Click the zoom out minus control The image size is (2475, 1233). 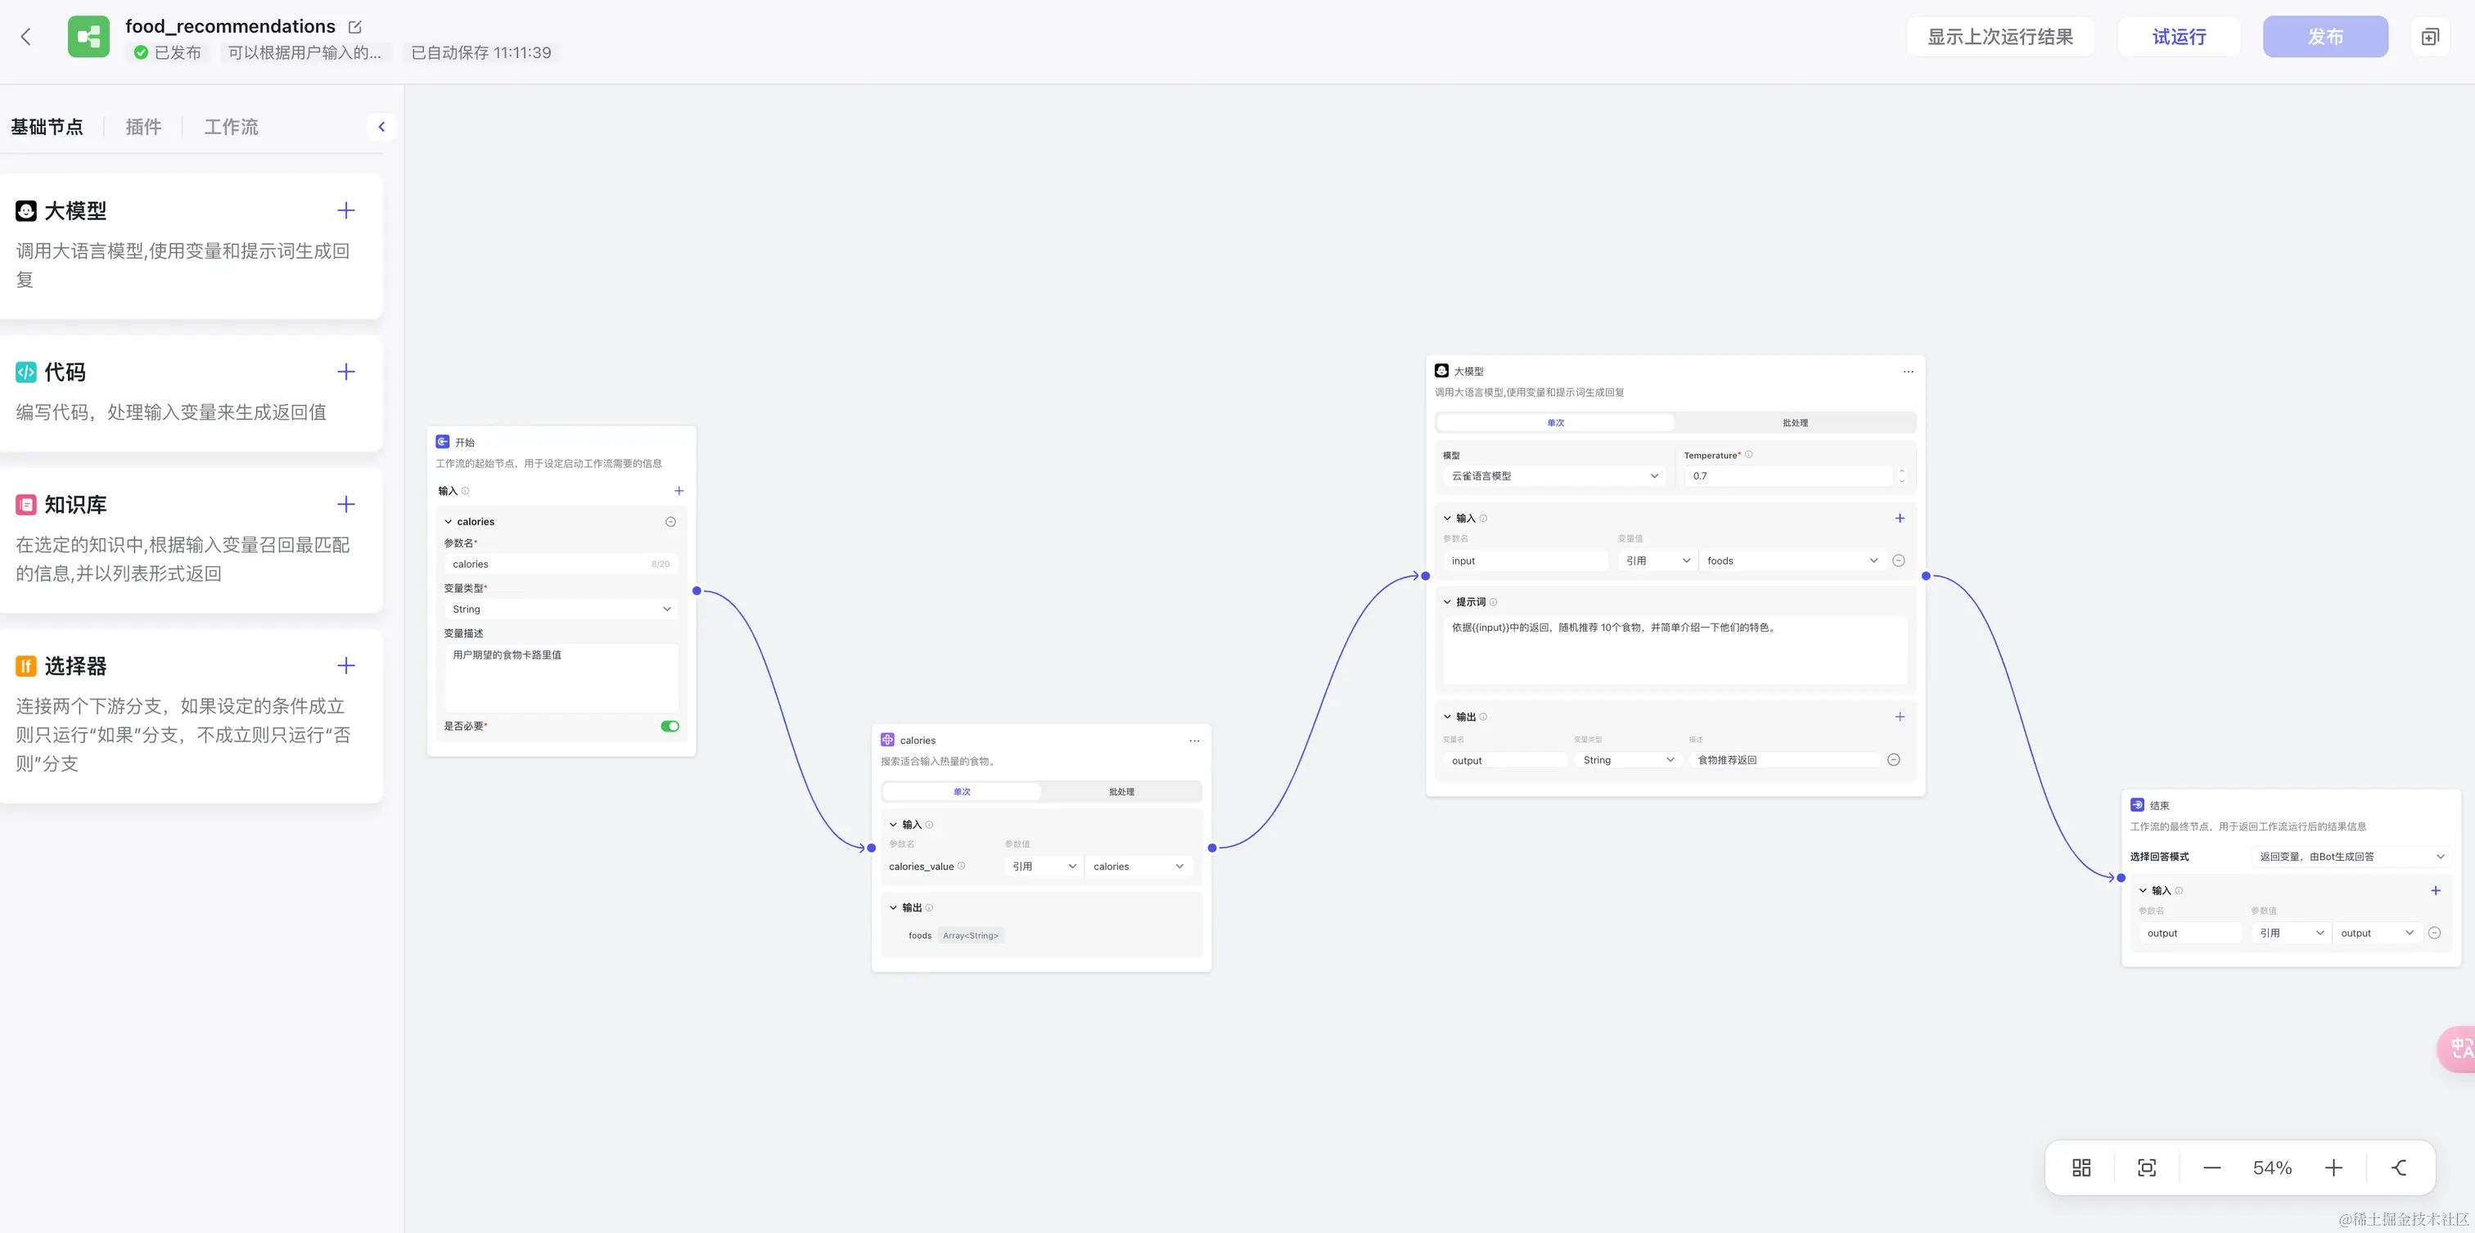point(2211,1168)
